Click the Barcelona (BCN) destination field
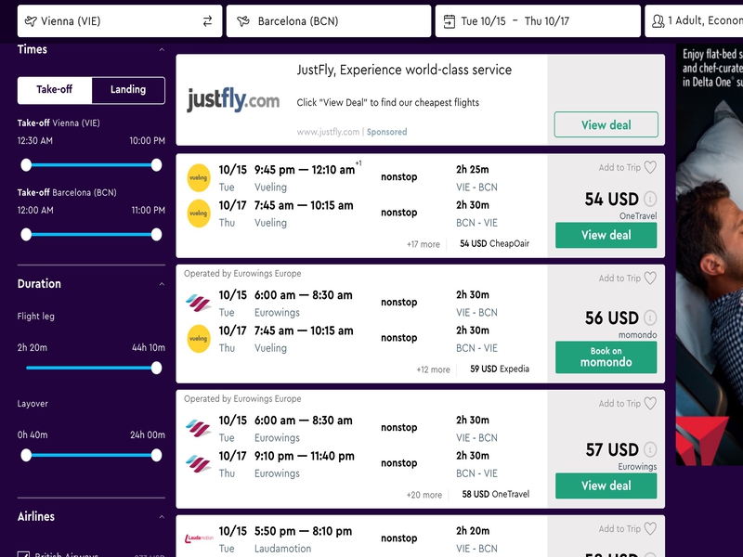Screen dimensions: 743x557 (329, 21)
